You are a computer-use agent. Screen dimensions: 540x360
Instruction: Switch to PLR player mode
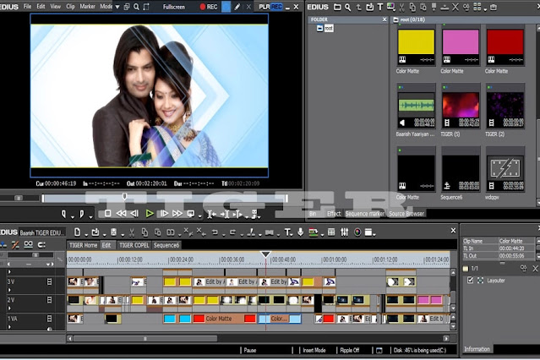click(x=265, y=7)
